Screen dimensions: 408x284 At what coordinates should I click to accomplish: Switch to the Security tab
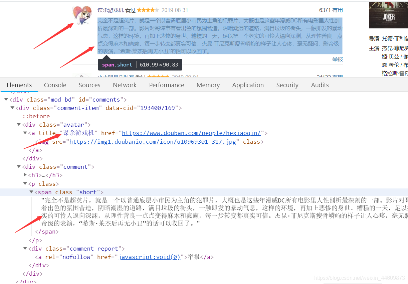[x=287, y=85]
